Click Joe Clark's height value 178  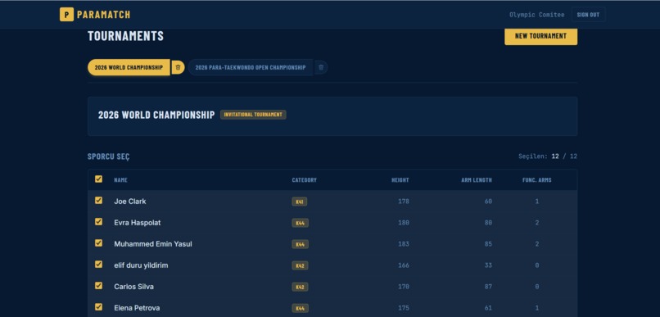click(x=404, y=202)
